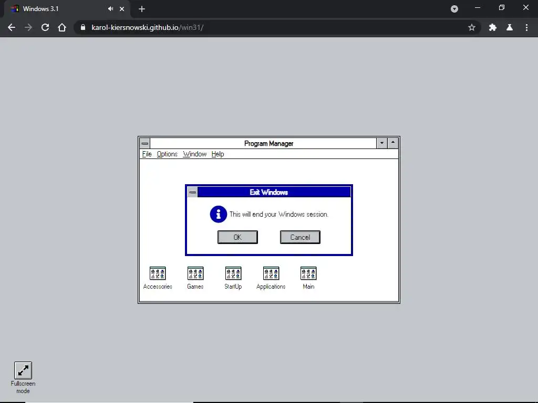538x403 pixels.
Task: Maximize Program Manager with up arrow button
Action: 393,143
